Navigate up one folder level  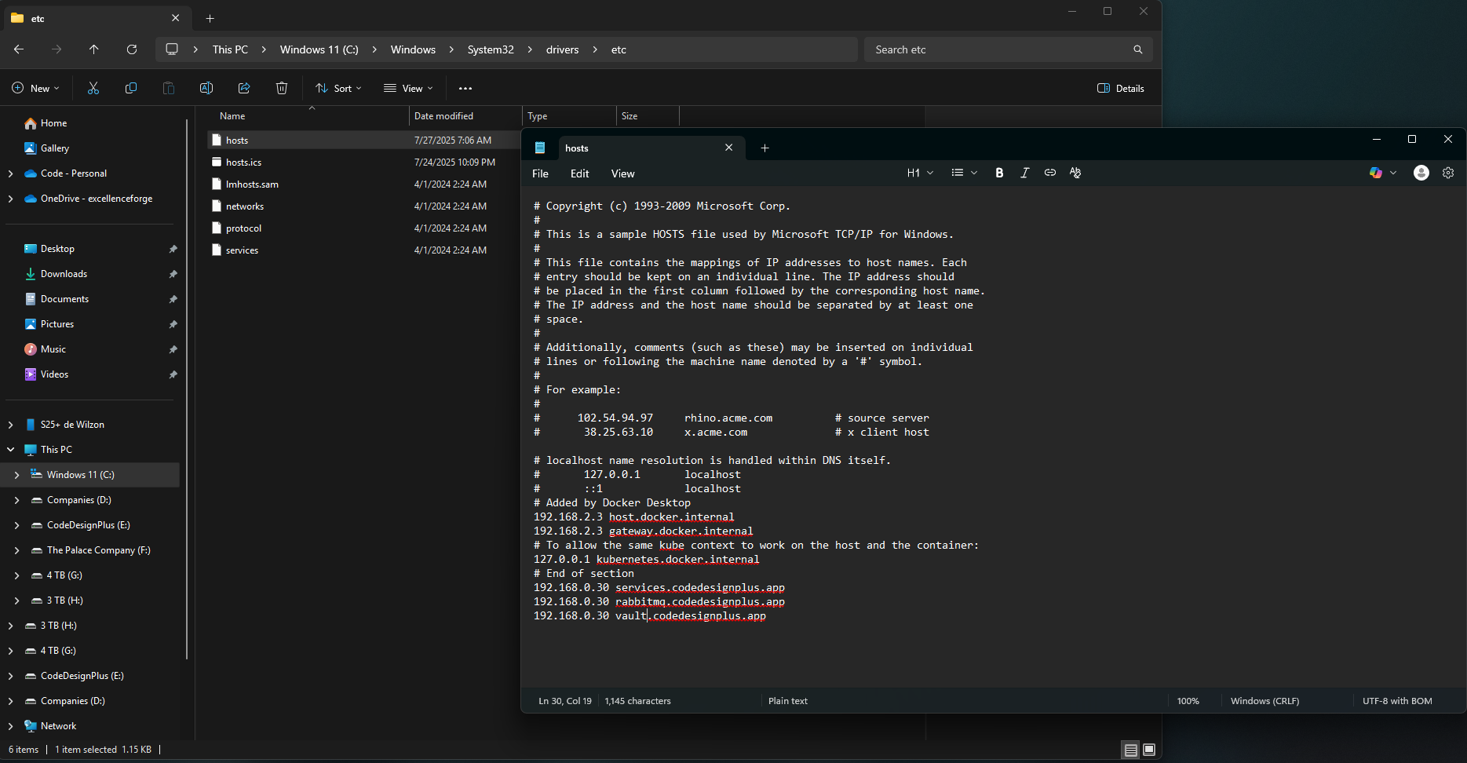(x=94, y=49)
